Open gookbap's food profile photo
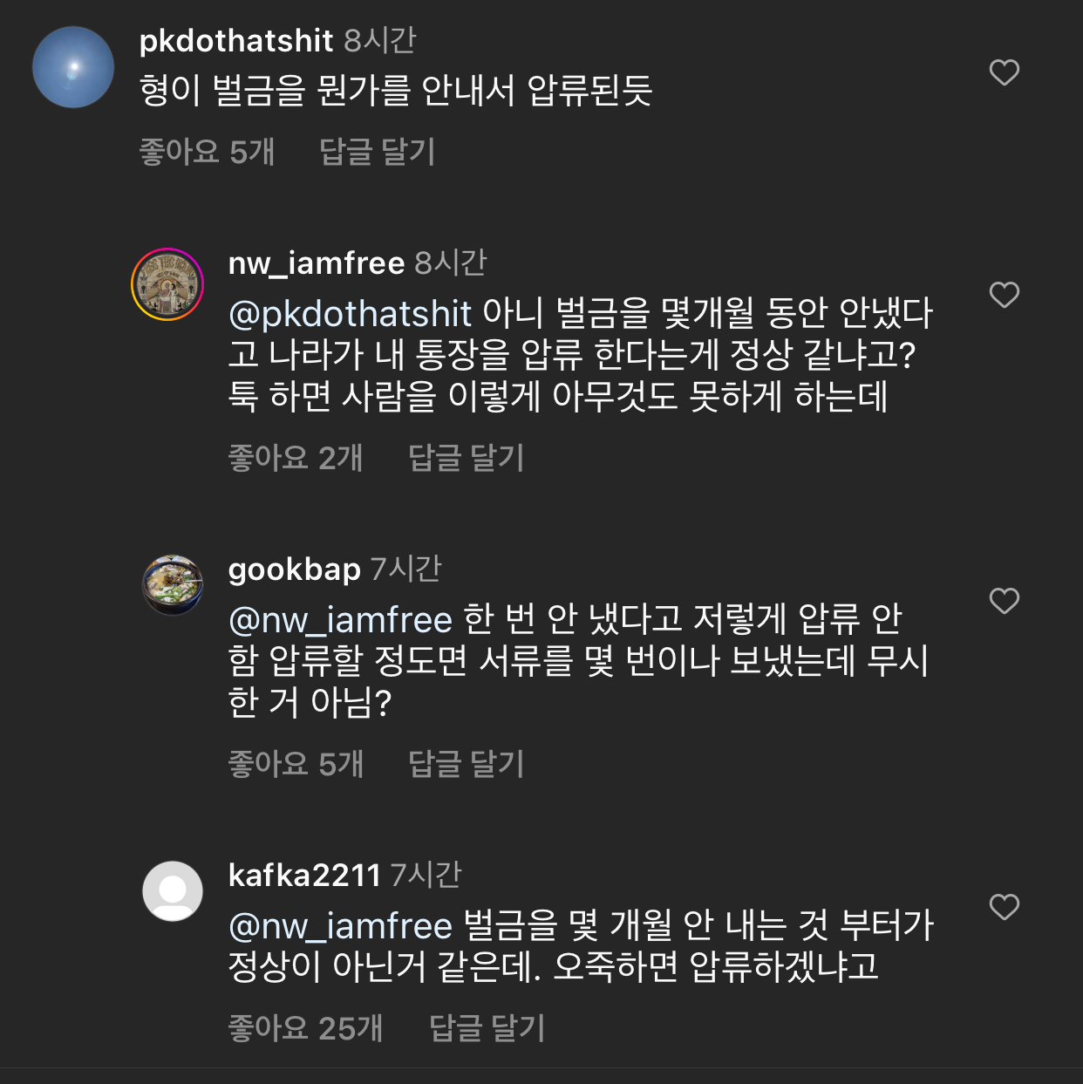This screenshot has height=1084, width=1083. coord(173,584)
